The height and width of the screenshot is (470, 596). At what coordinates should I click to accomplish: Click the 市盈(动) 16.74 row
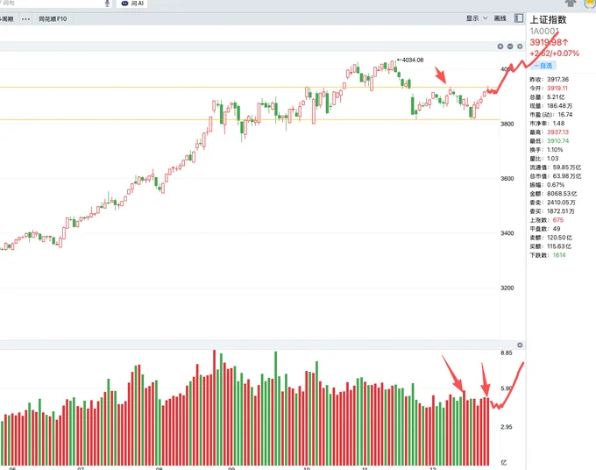coord(550,115)
